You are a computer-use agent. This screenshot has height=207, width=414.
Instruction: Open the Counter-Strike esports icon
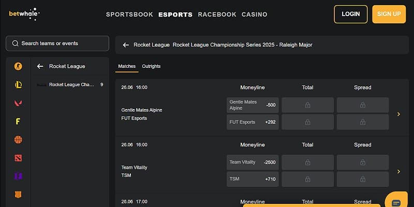18,66
